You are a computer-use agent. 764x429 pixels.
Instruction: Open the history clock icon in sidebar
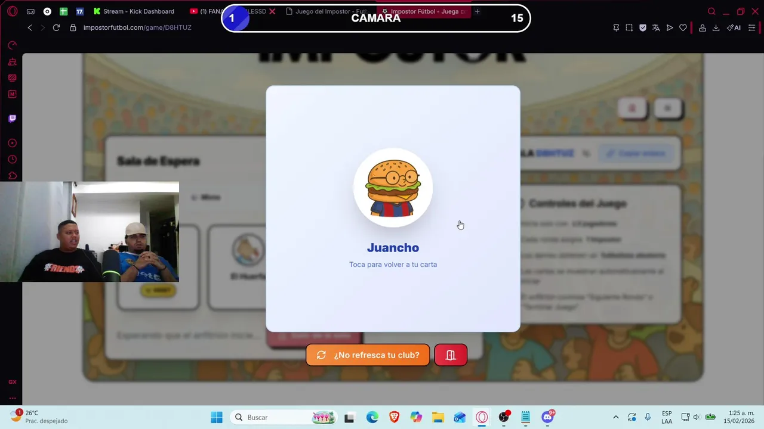click(12, 160)
